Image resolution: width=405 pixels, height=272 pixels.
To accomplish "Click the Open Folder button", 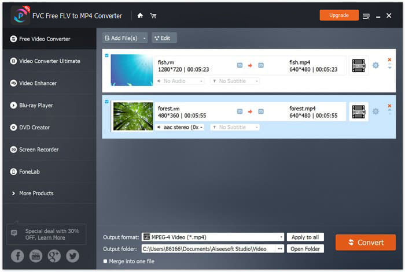I will 305,249.
